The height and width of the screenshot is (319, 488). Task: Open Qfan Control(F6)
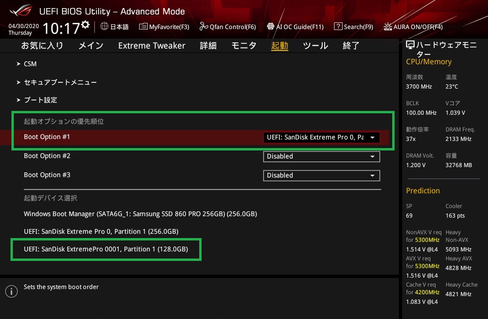228,27
